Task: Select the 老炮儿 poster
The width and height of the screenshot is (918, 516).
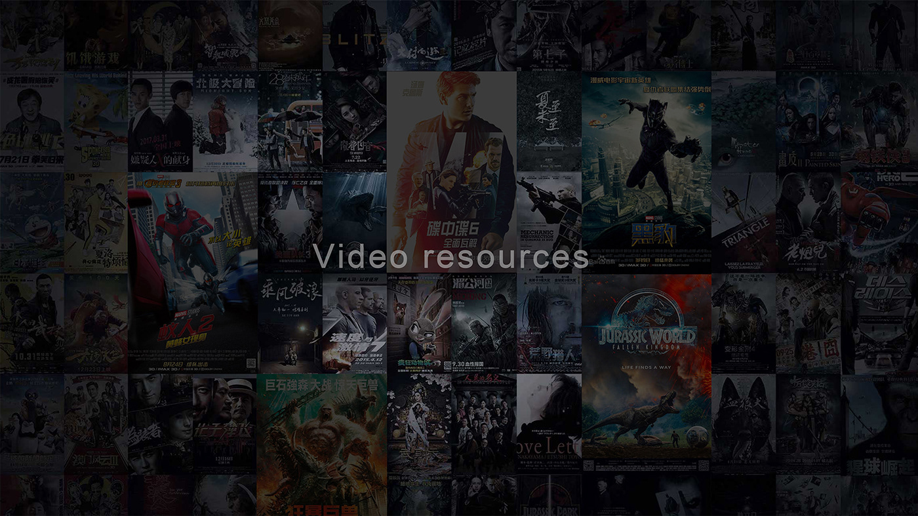Action: coord(807,222)
